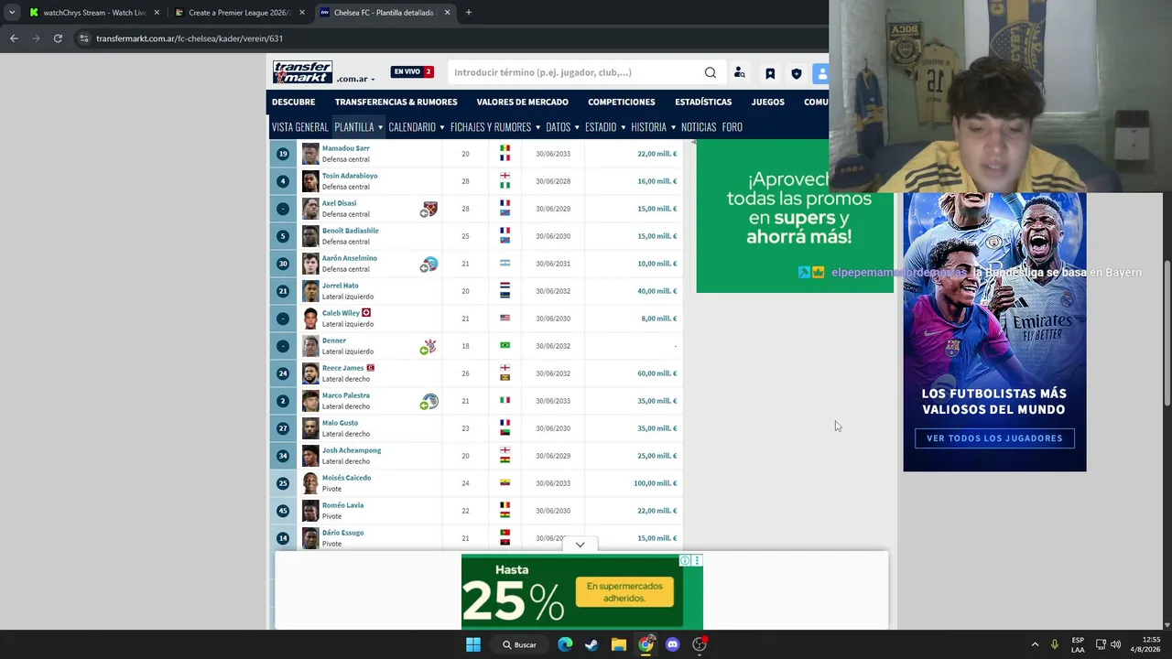Collapse the bottom ad with the chevron
Screen dimensions: 1172x659
[x=580, y=545]
